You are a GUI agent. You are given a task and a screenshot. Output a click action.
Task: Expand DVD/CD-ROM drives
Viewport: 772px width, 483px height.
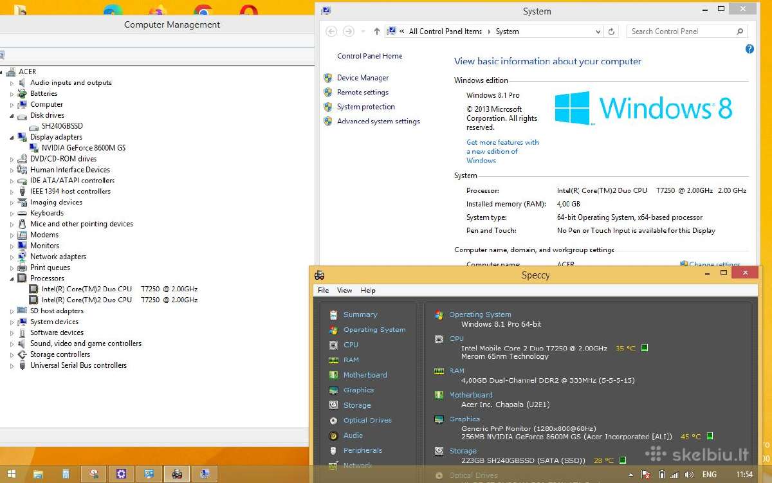[12, 159]
